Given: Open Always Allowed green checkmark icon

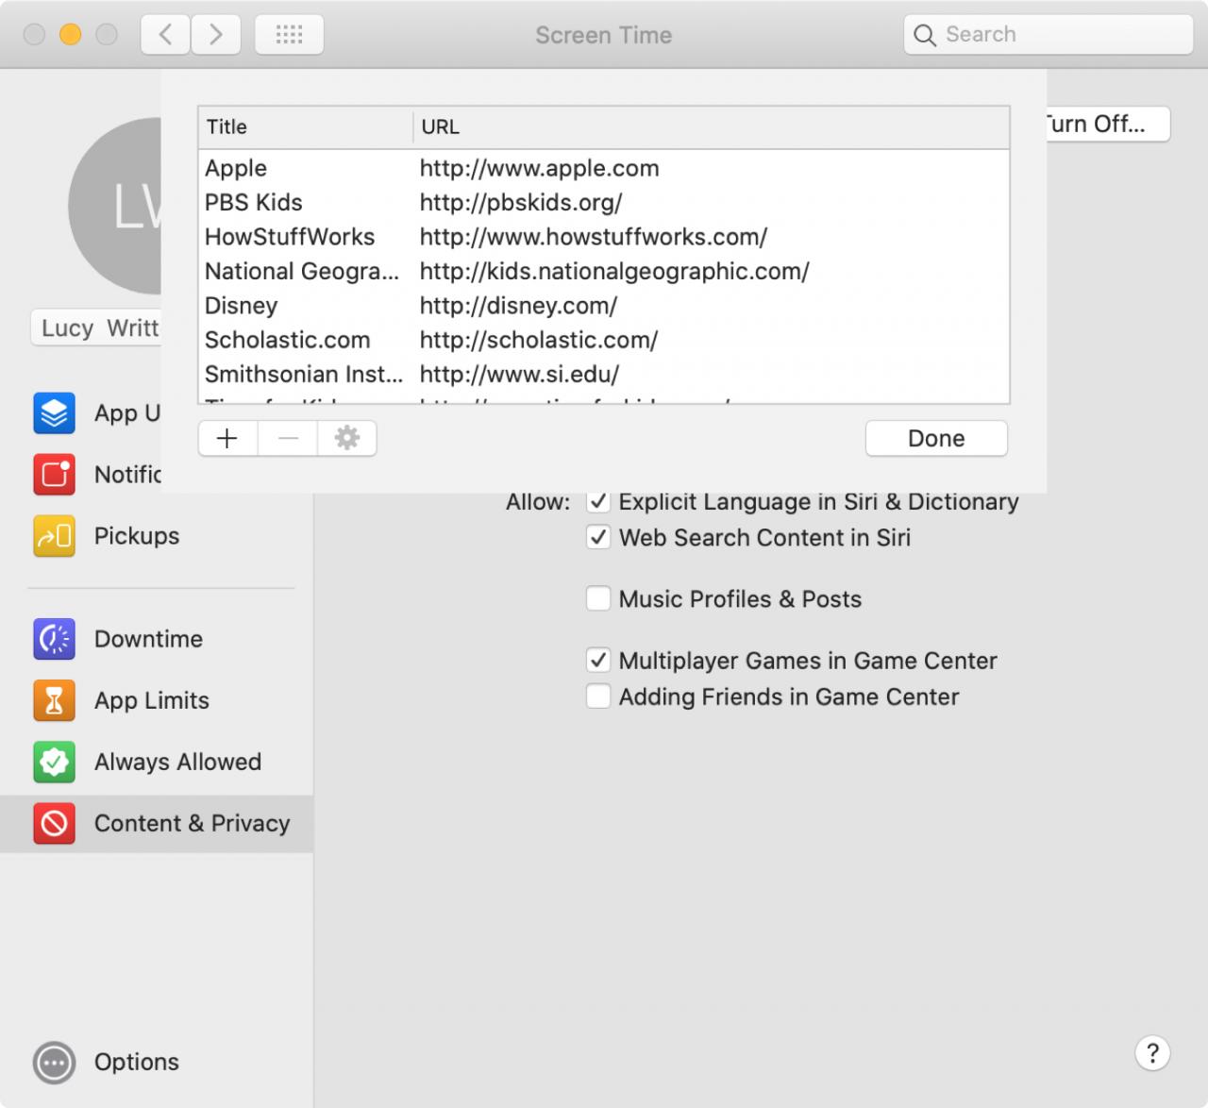Looking at the screenshot, I should [x=54, y=762].
